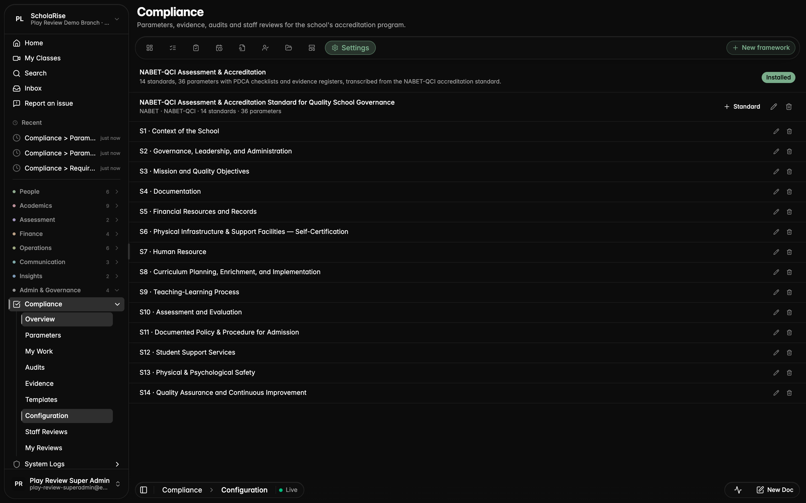Screen dimensions: 806x503
Task: Edit S7 Human Resource standard
Action: coord(776,252)
